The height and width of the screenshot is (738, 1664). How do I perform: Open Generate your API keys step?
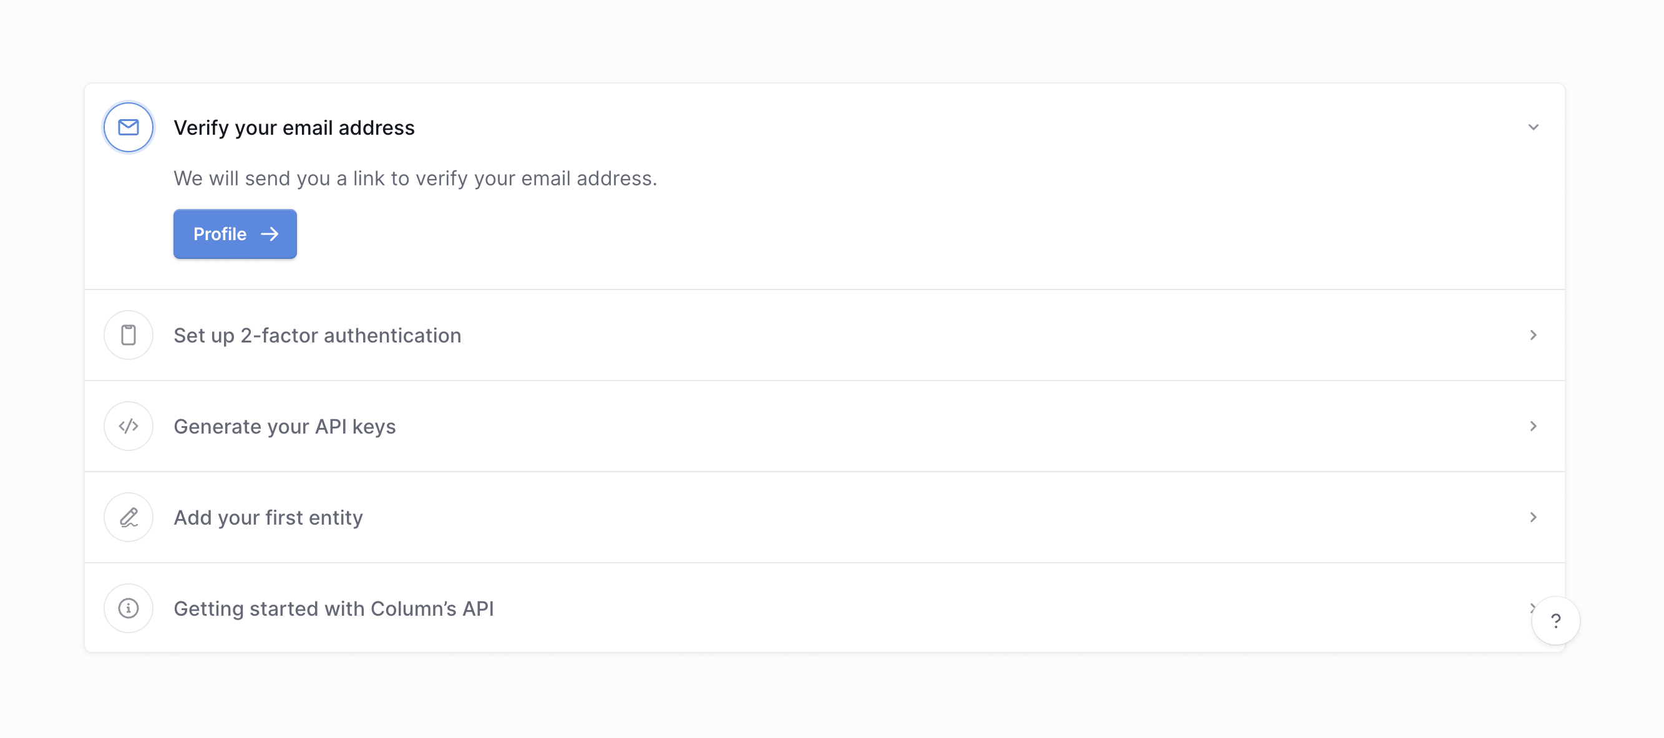pyautogui.click(x=285, y=427)
